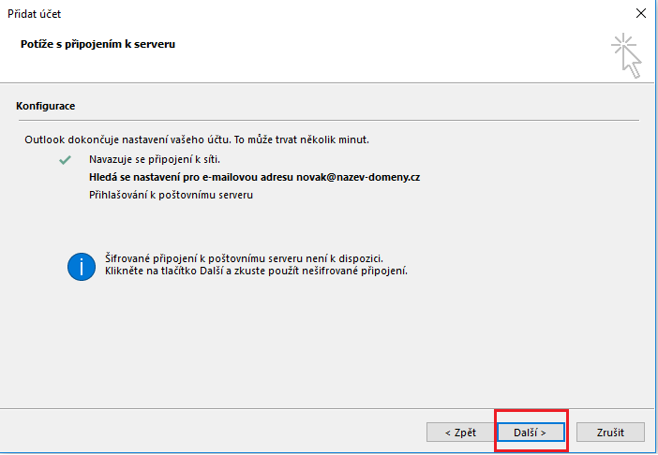
Task: Click the bold Hledá se nastavení step
Action: pyautogui.click(x=187, y=177)
